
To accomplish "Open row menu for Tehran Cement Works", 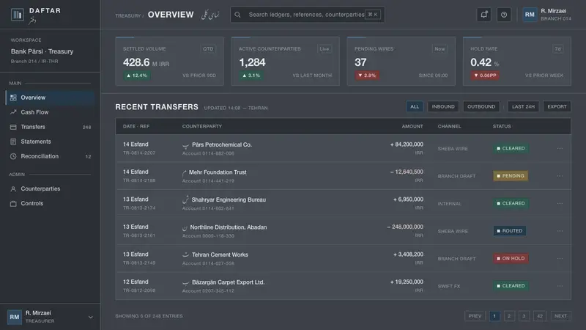I will click(x=560, y=259).
